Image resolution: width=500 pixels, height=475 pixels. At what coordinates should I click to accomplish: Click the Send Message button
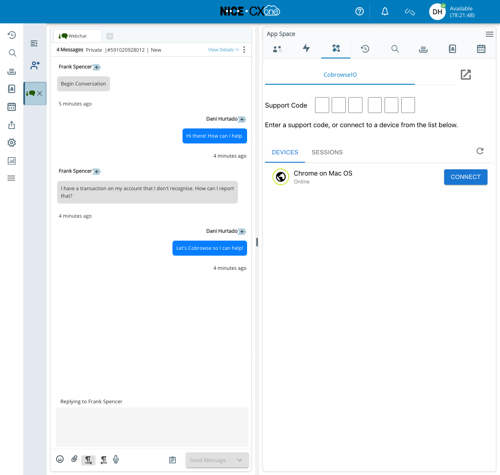pyautogui.click(x=208, y=460)
